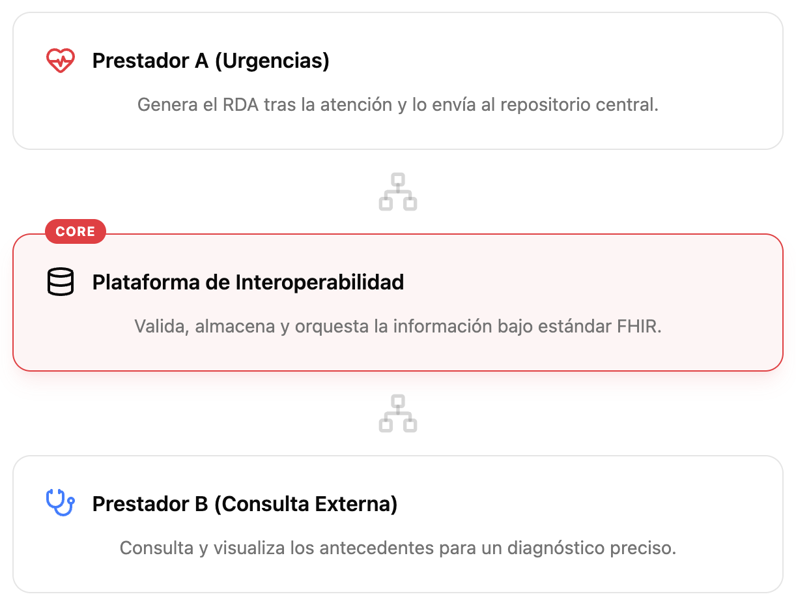Click '(Consulta Externa)' in the last card title

(306, 504)
